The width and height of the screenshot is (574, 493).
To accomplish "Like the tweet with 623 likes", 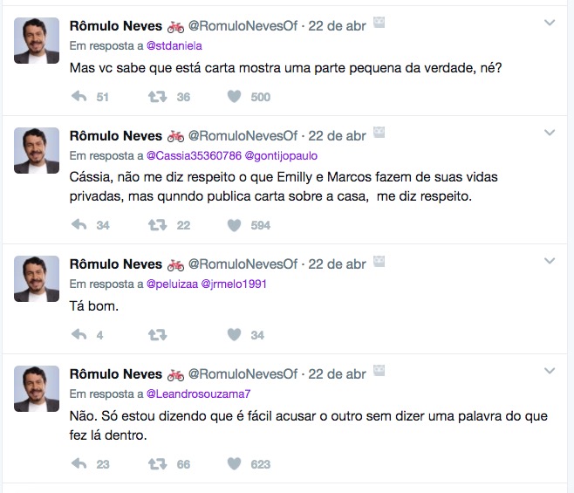I will coord(234,464).
